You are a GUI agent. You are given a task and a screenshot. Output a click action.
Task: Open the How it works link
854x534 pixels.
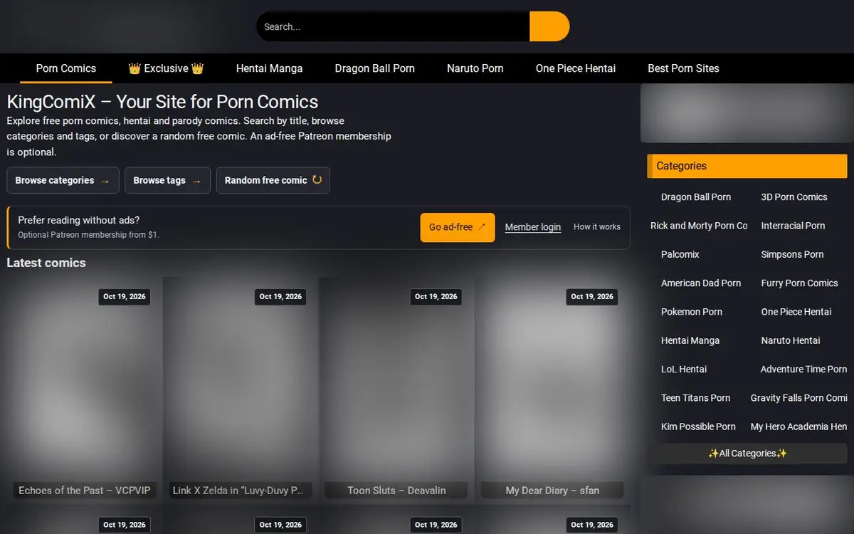pyautogui.click(x=597, y=227)
